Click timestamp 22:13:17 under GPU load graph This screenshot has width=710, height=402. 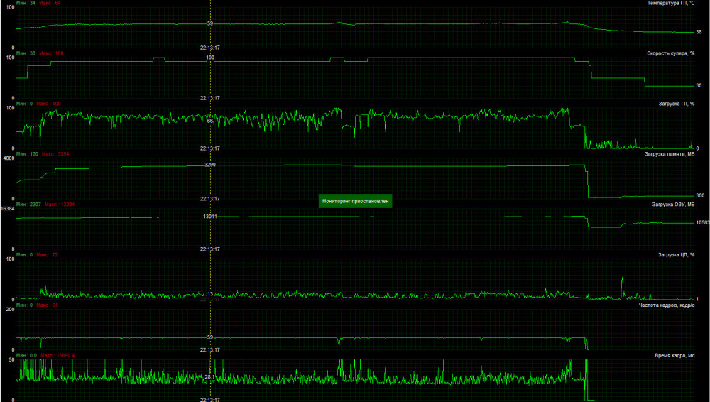pyautogui.click(x=210, y=148)
